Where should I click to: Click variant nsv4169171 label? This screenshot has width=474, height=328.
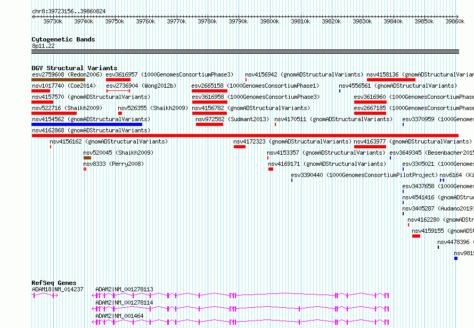327,164
